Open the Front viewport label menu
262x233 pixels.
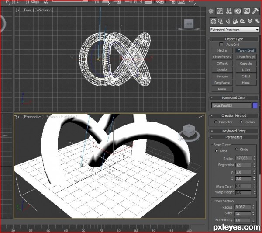click(x=28, y=10)
